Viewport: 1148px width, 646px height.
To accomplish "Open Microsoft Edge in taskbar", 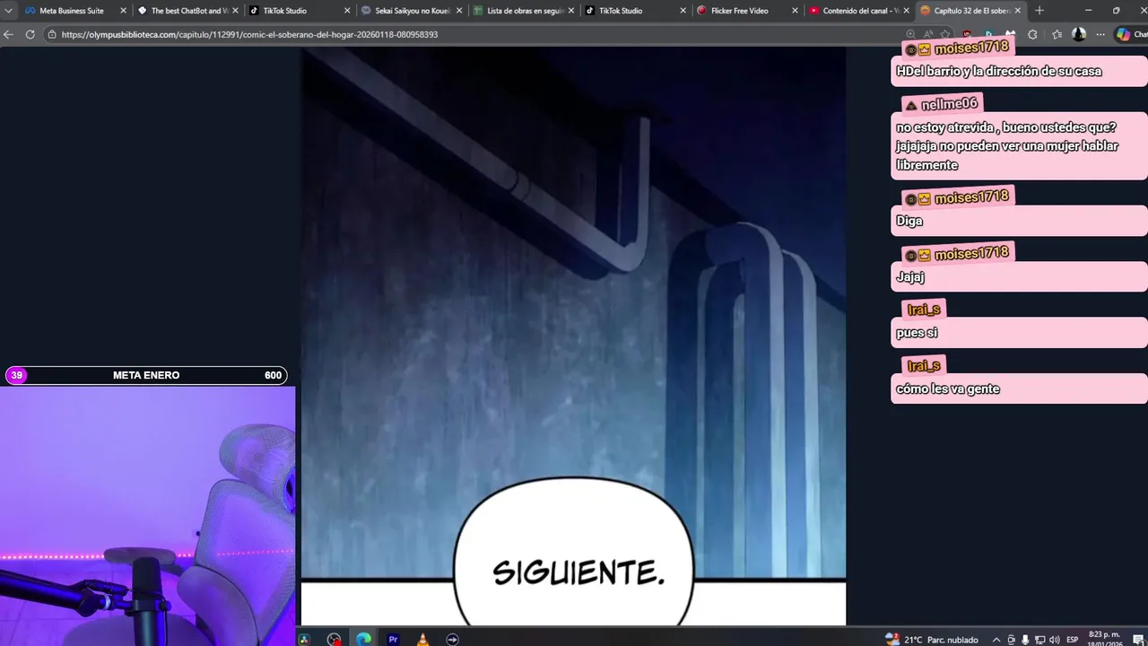I will [363, 639].
